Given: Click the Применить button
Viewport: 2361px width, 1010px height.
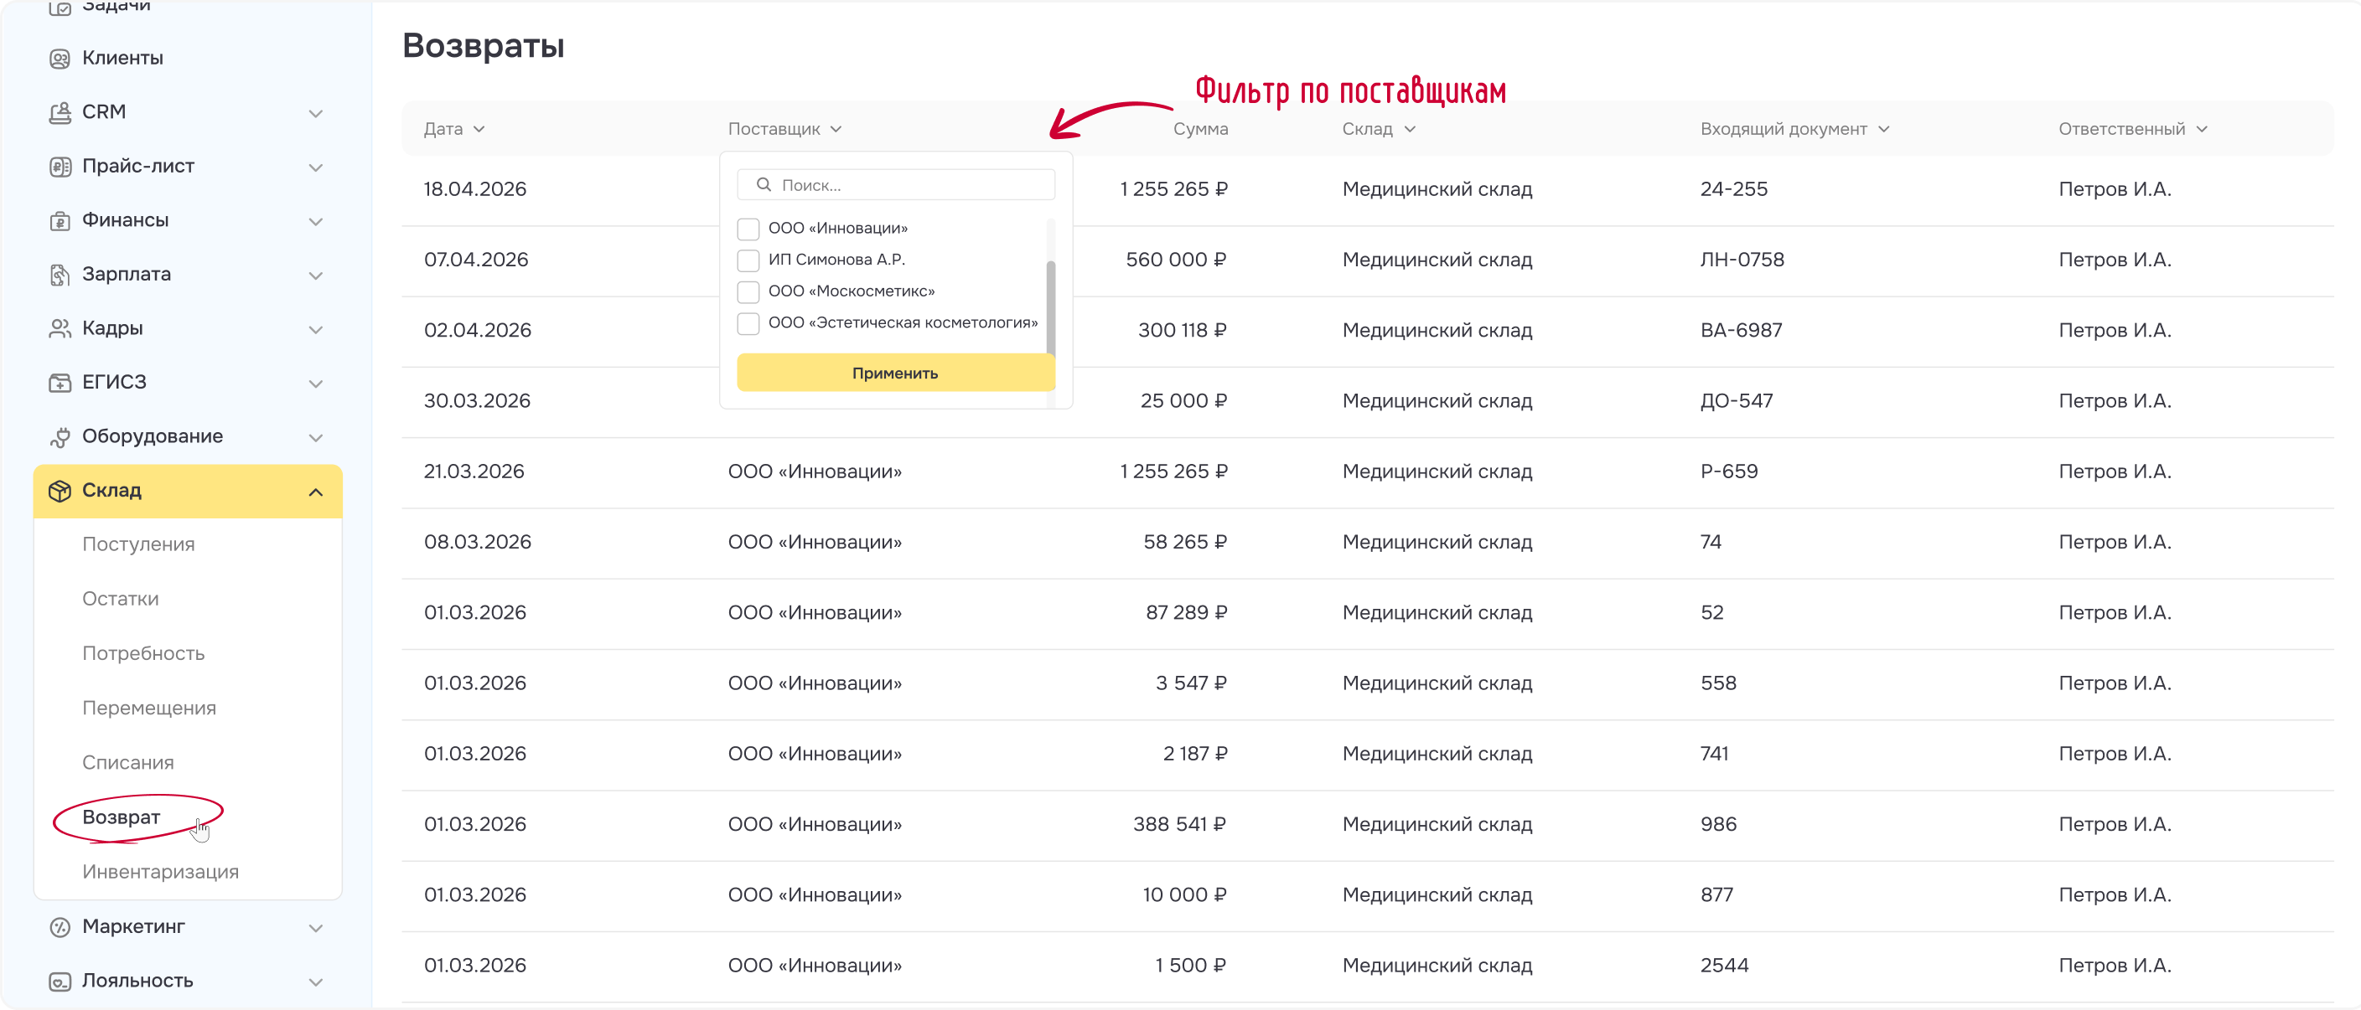Looking at the screenshot, I should click(894, 373).
